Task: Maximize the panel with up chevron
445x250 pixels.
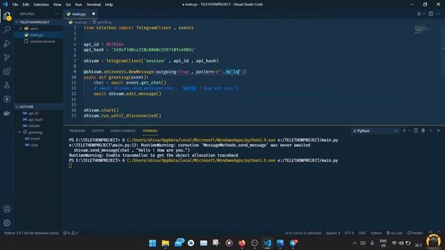Action: pyautogui.click(x=431, y=131)
